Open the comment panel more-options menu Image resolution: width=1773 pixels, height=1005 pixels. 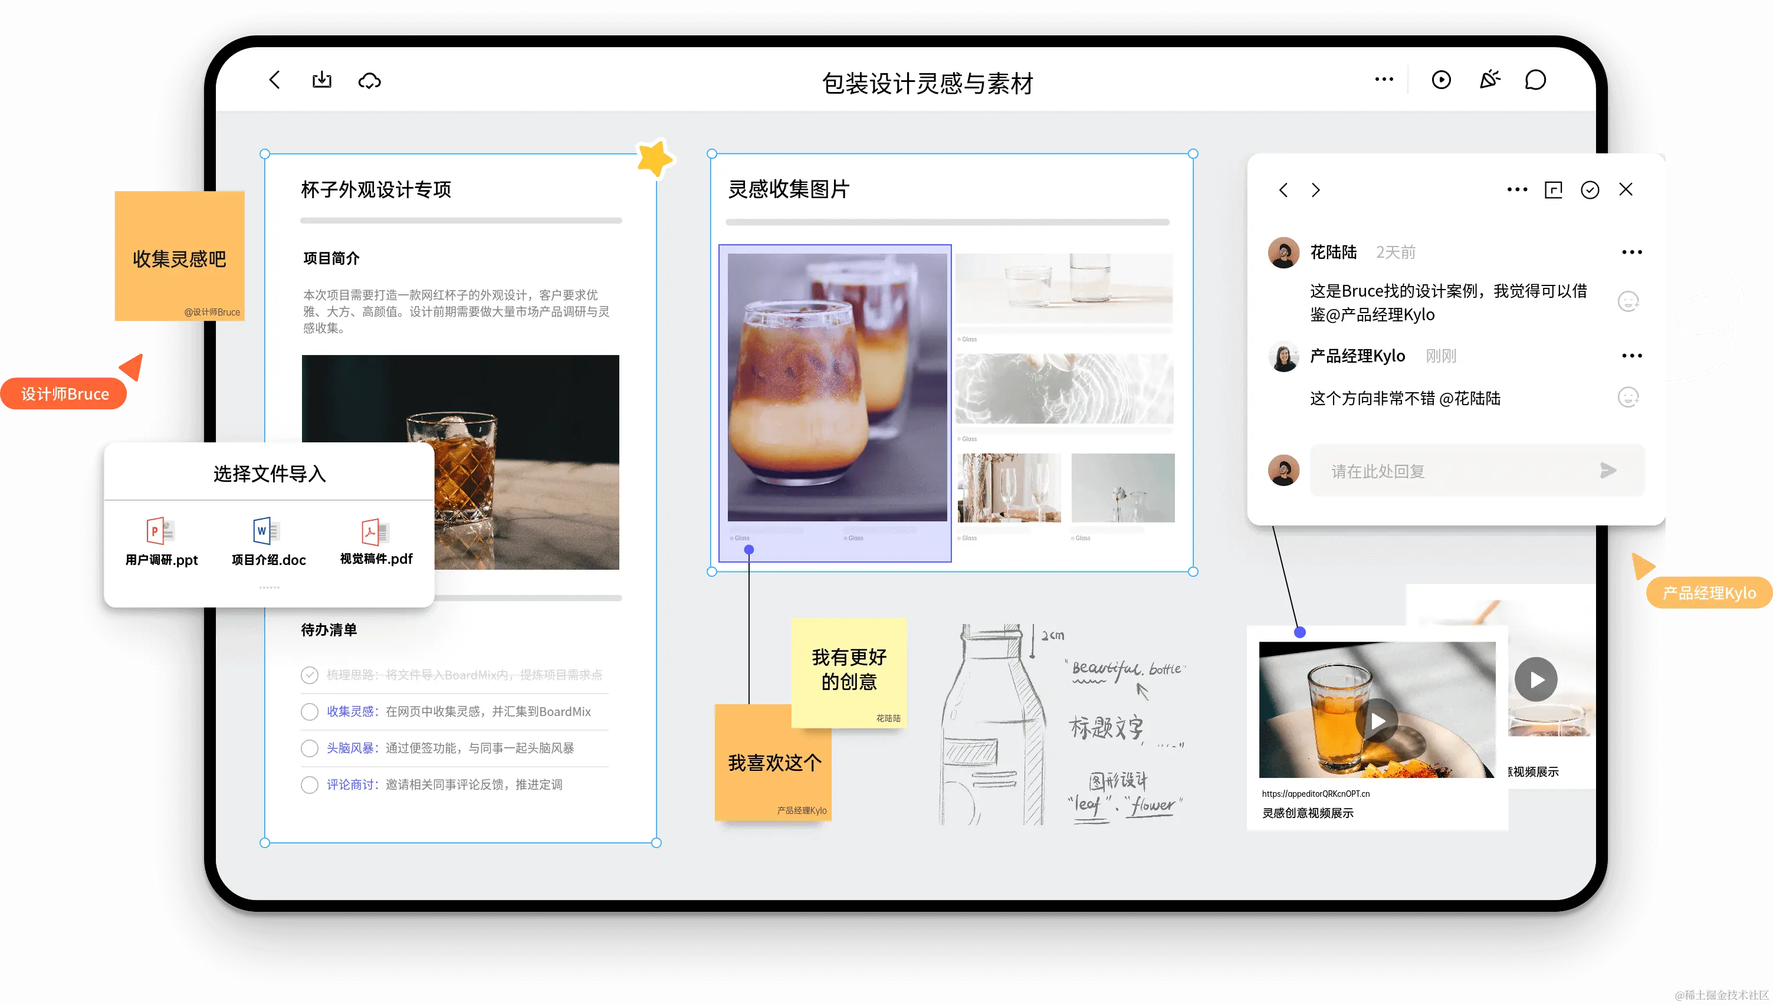click(x=1516, y=189)
